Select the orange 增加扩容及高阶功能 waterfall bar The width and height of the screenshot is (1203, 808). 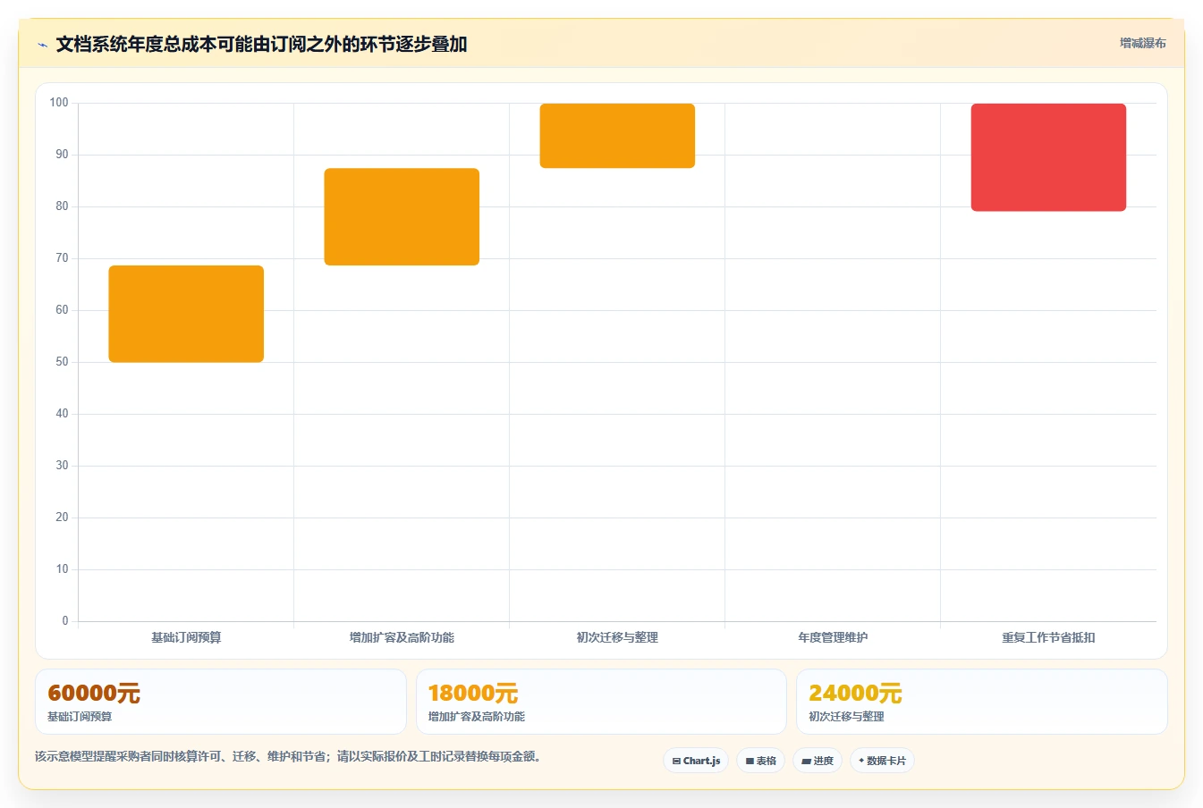tap(402, 216)
